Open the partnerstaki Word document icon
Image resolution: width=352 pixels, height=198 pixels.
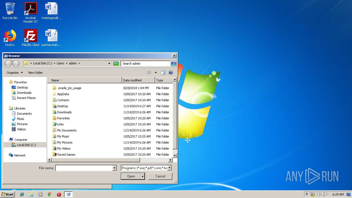point(51,38)
